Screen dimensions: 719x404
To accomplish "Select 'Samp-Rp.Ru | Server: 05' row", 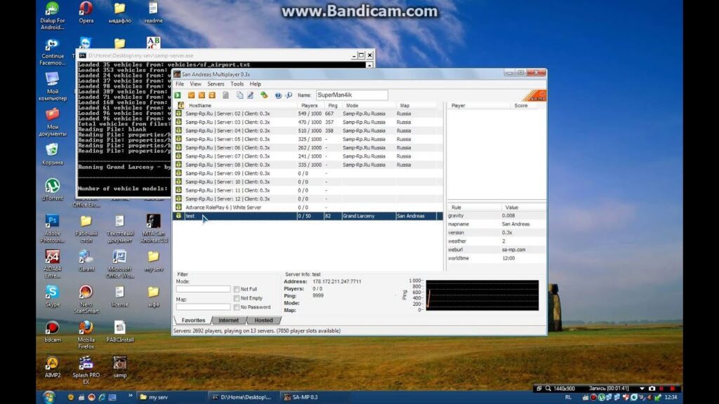I will click(308, 140).
